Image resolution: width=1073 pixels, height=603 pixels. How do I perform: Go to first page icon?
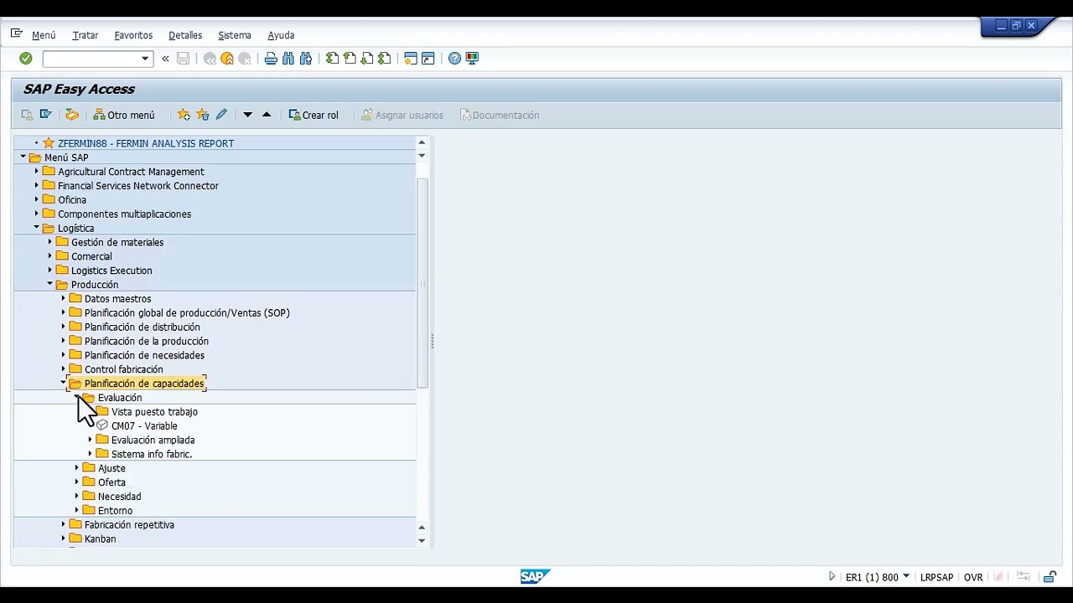pyautogui.click(x=333, y=59)
